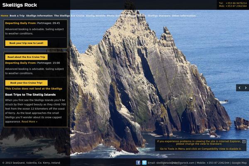Click Read about the Eco Cruise Trip

coord(27,57)
